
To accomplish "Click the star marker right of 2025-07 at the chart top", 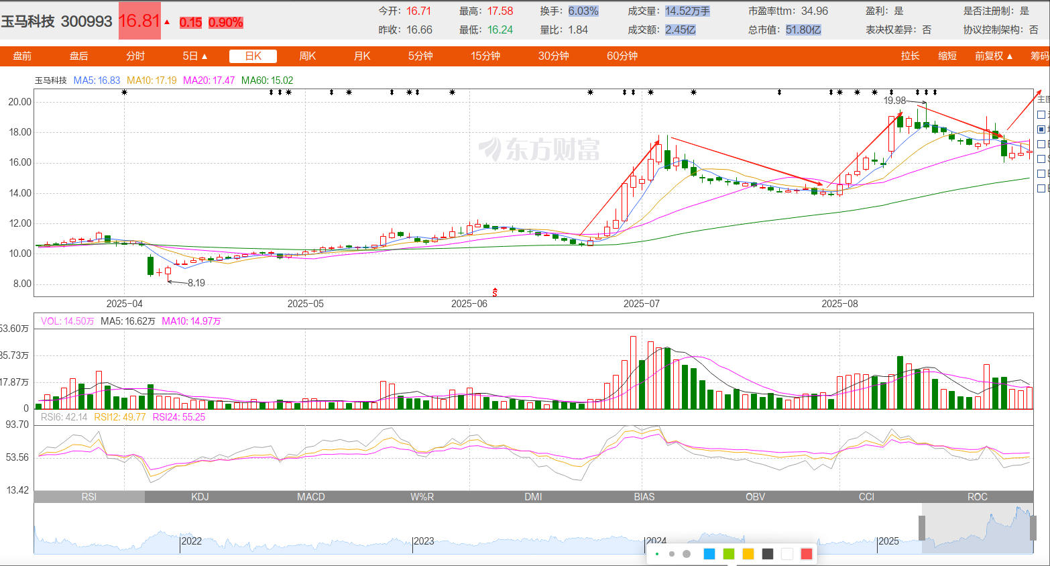I will (650, 92).
